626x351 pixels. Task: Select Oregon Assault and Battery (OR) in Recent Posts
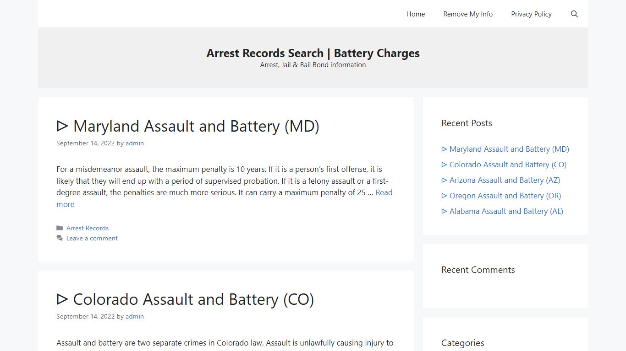[501, 196]
